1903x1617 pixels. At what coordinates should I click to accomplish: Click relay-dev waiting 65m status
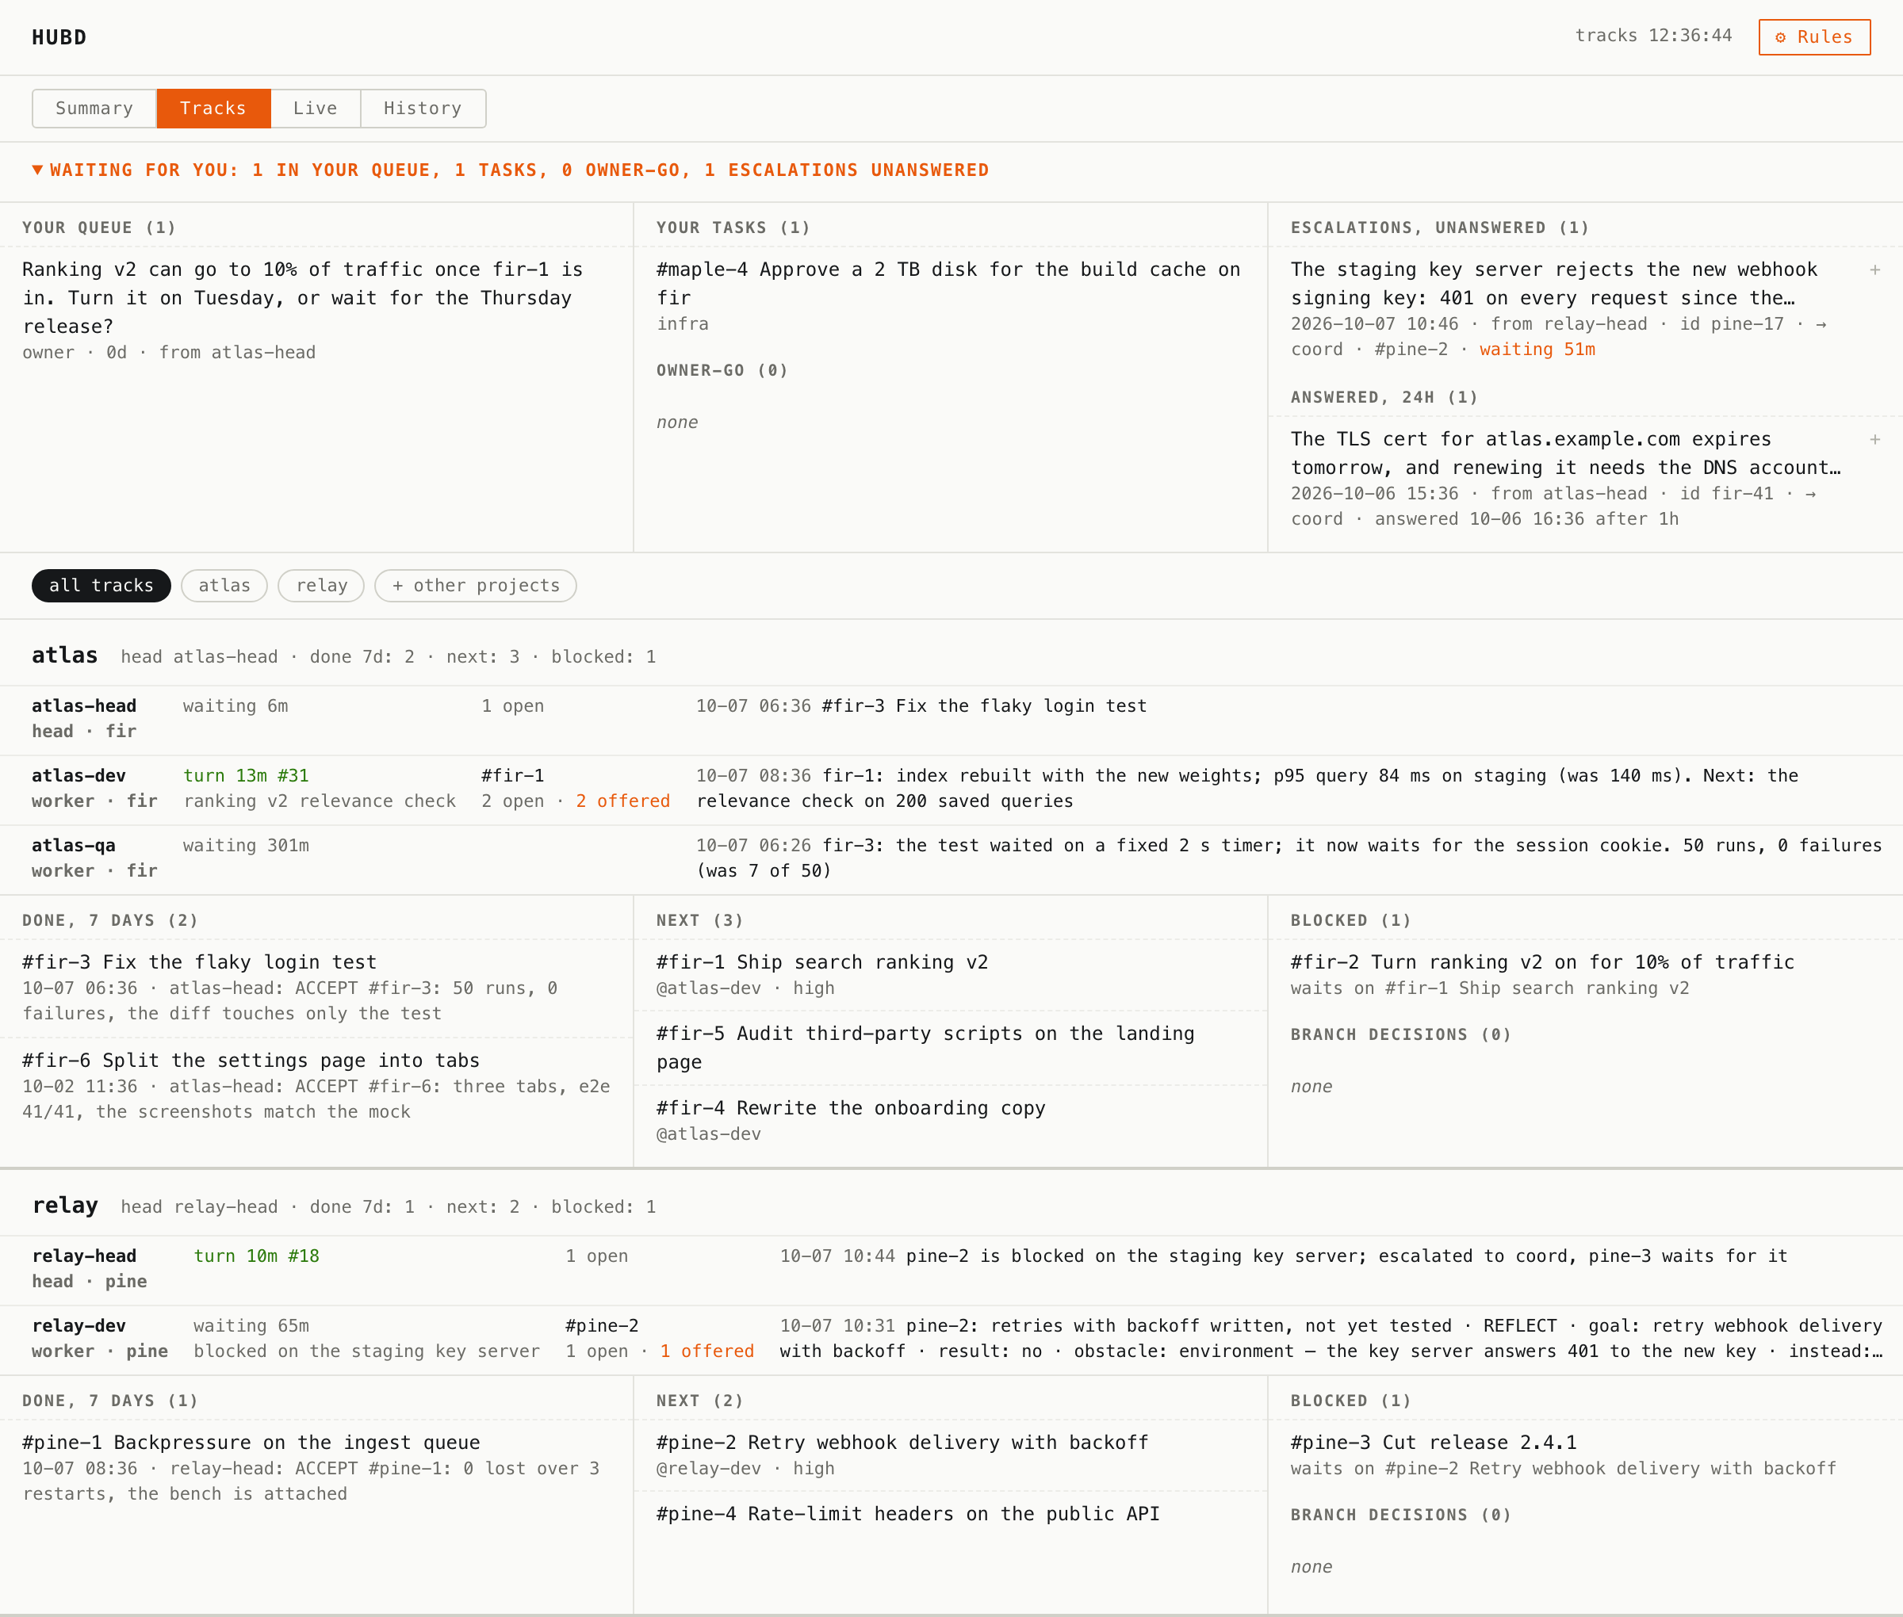(x=251, y=1325)
